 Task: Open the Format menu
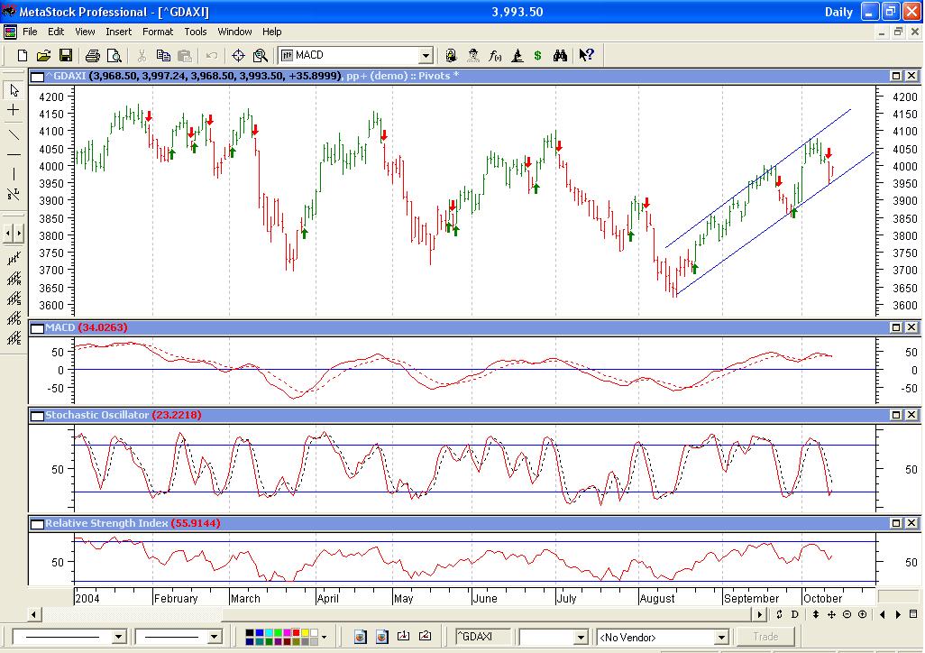point(158,32)
